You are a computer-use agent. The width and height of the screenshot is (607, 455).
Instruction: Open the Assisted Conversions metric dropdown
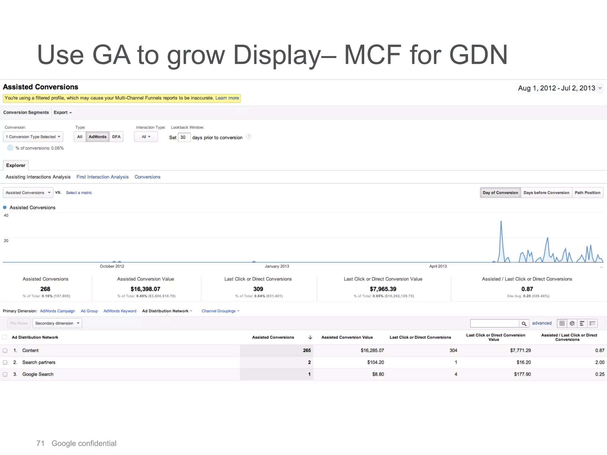(28, 193)
